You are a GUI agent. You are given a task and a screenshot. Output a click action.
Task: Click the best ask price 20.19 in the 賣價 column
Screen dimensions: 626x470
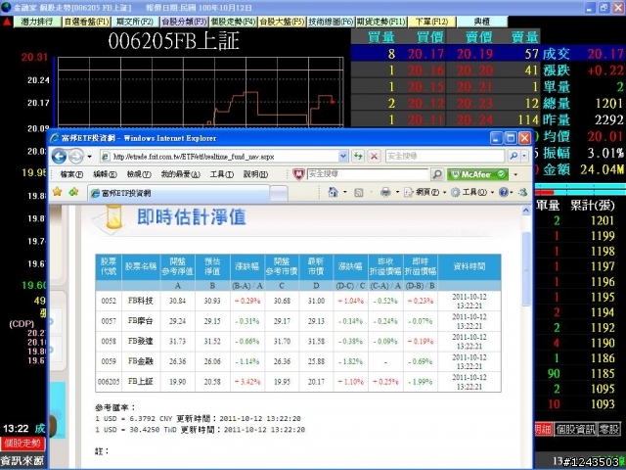click(x=474, y=54)
